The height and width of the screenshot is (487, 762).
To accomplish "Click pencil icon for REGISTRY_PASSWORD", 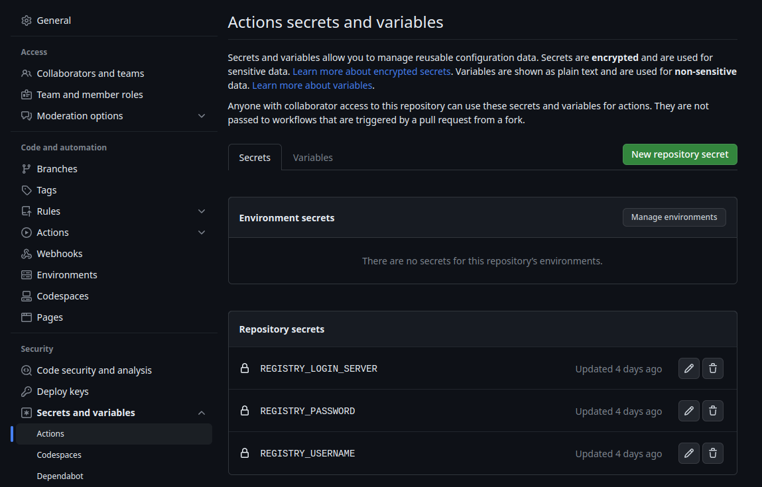I will coord(688,411).
